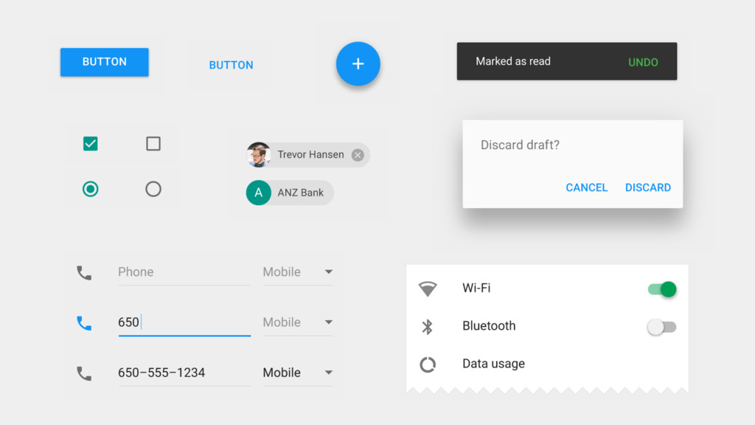Click DISCARD in the dialog
This screenshot has width=755, height=425.
647,187
